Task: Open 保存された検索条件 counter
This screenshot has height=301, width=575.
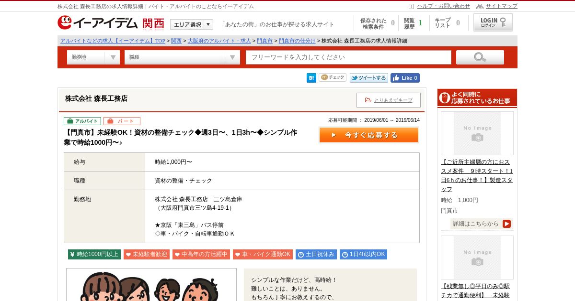Action: [377, 23]
